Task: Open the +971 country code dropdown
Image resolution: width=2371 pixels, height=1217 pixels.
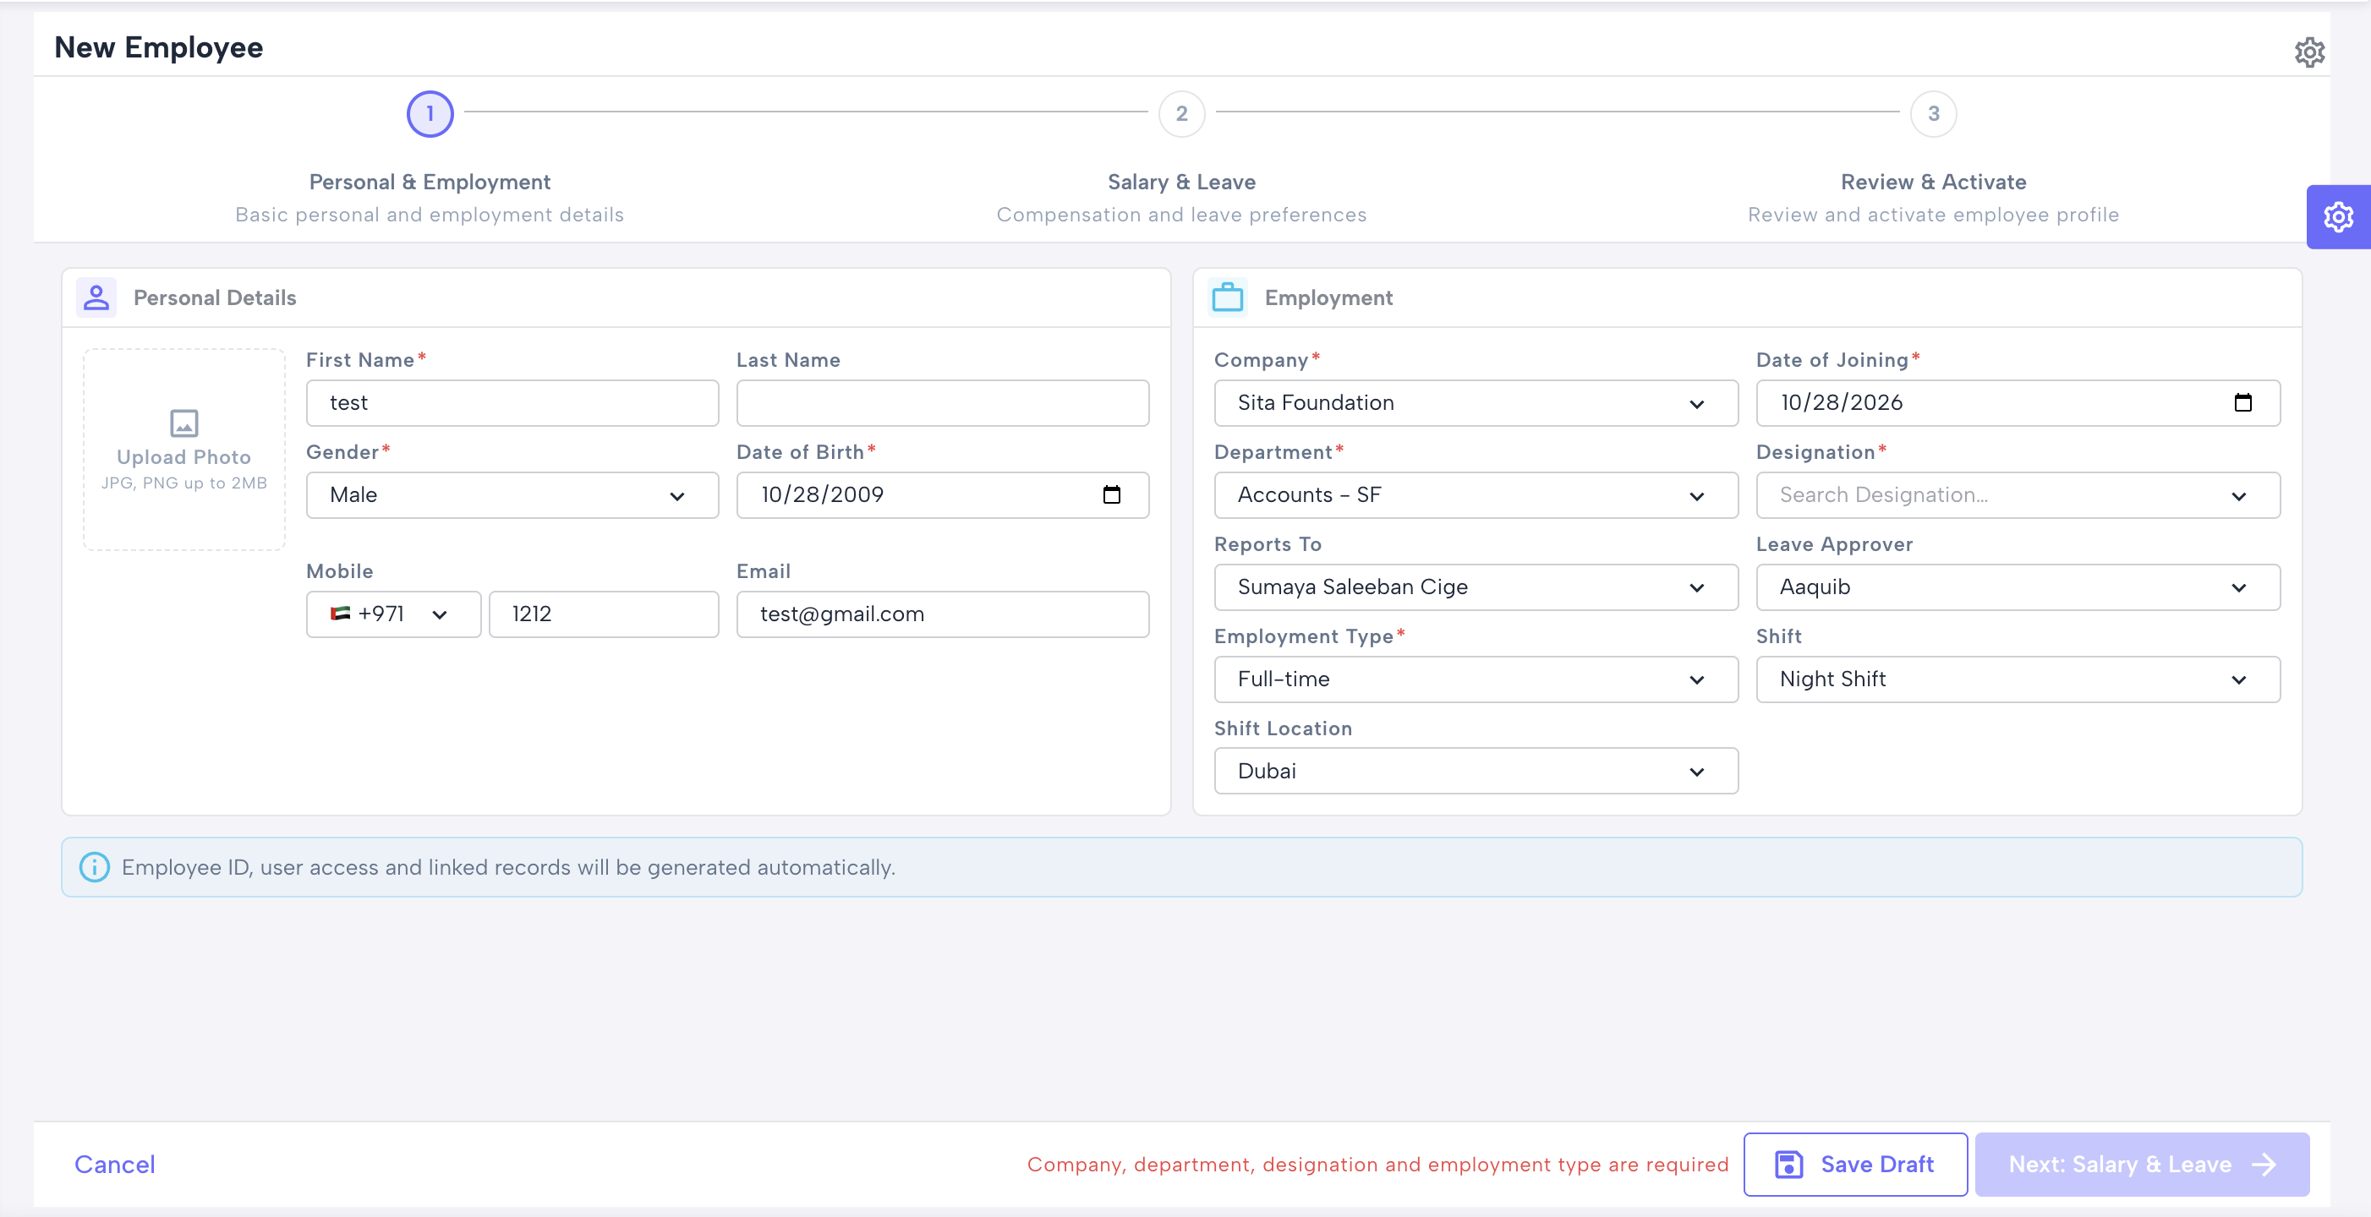Action: pyautogui.click(x=394, y=614)
